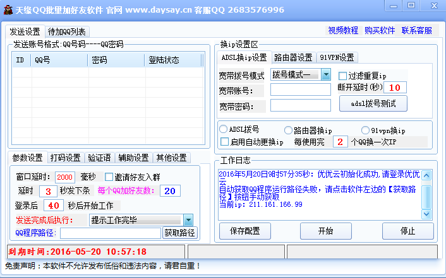This screenshot has height=278, width=446.
Task: Edit 每个QQ加好友数 field
Action: tap(170, 191)
